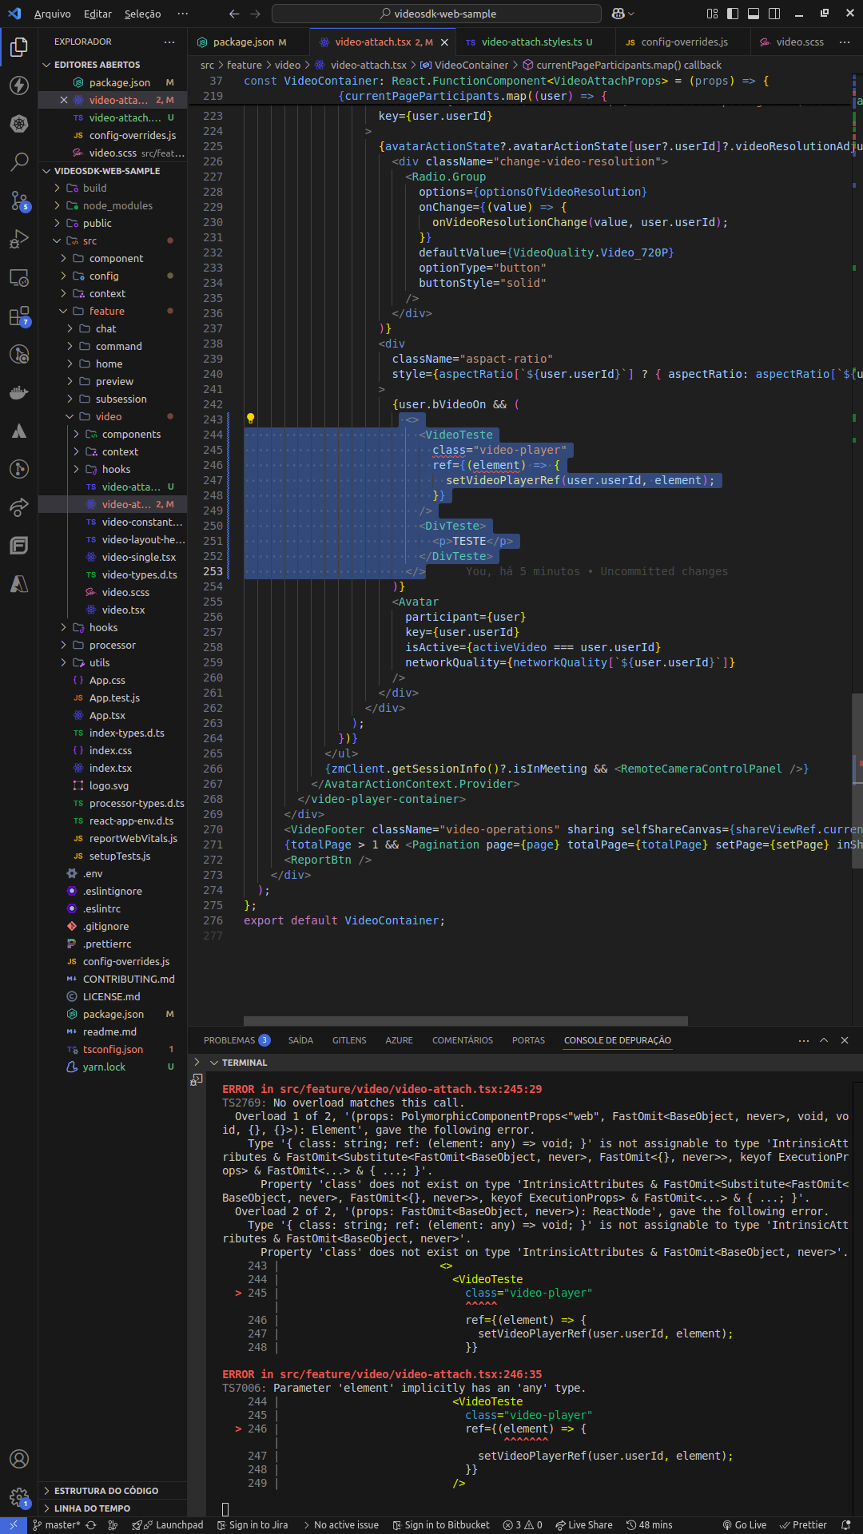Open editor tab bar more actions ellipsis
This screenshot has height=1534, width=863.
click(845, 42)
